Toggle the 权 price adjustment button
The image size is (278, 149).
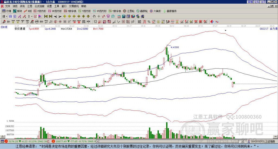click(35, 17)
